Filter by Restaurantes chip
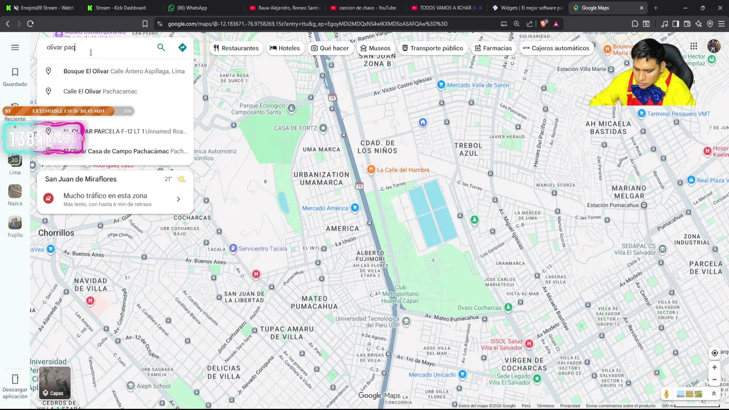Viewport: 729px width, 410px height. coord(236,48)
